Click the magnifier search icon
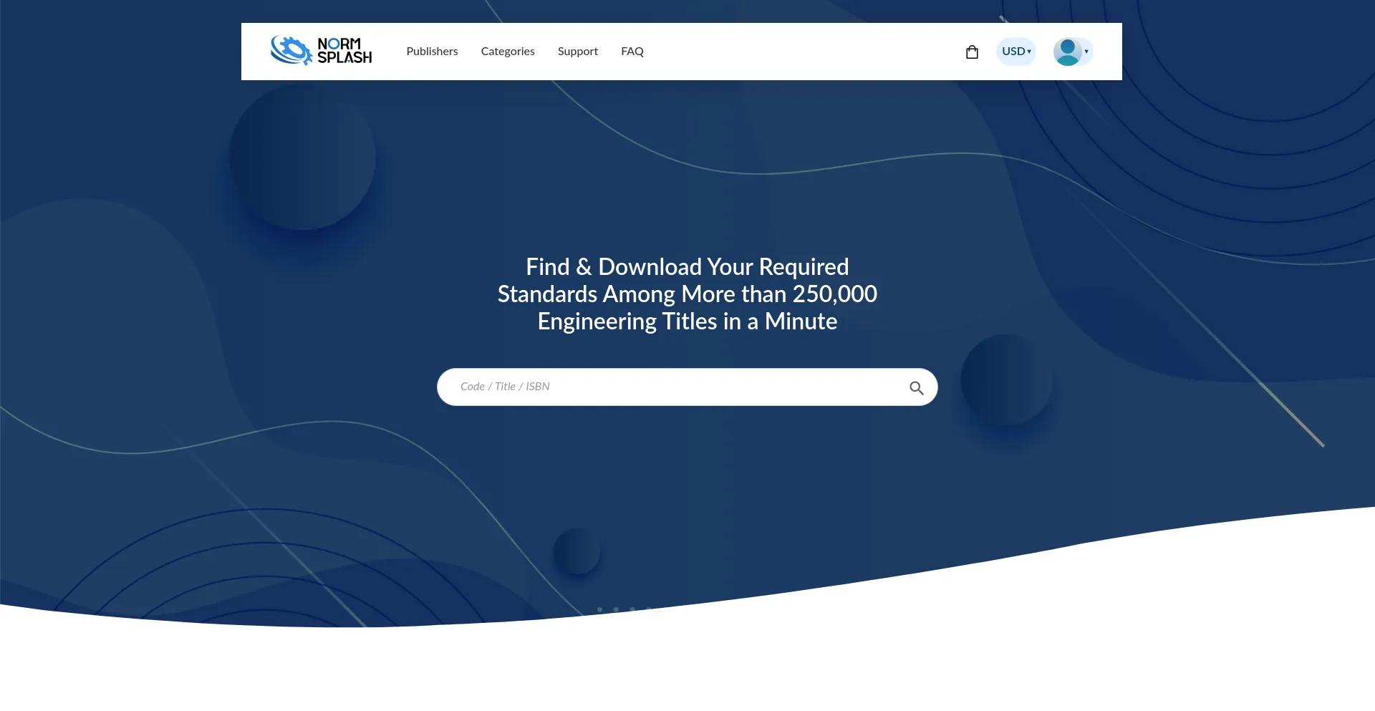Image resolution: width=1375 pixels, height=711 pixels. pyautogui.click(x=916, y=387)
